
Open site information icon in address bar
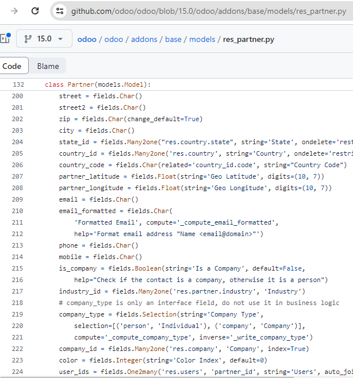point(60,11)
